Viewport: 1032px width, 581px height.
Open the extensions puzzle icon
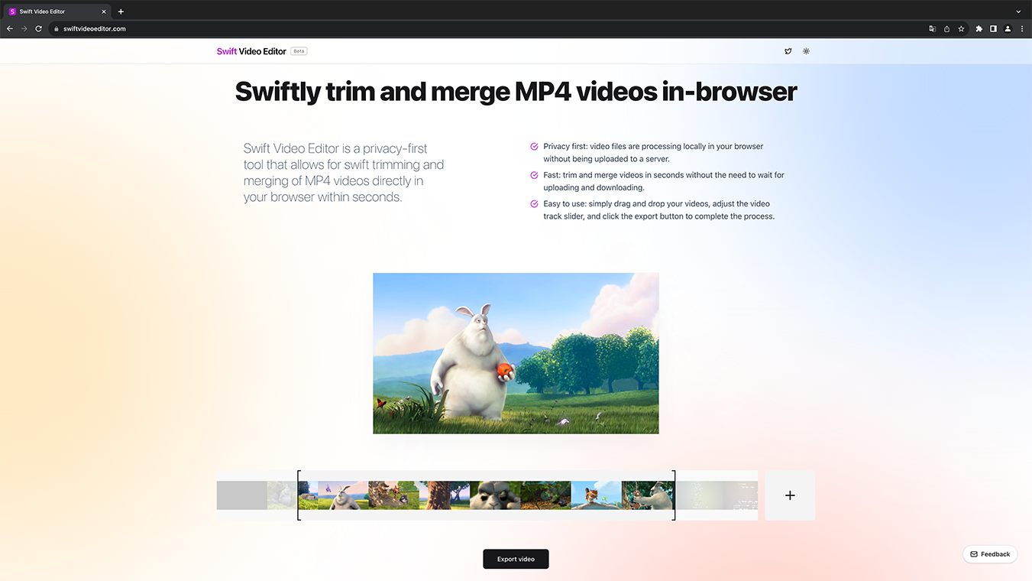click(x=979, y=28)
